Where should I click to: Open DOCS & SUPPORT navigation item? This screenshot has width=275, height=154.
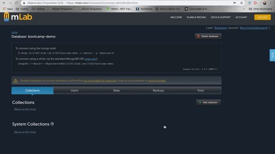pos(220,17)
